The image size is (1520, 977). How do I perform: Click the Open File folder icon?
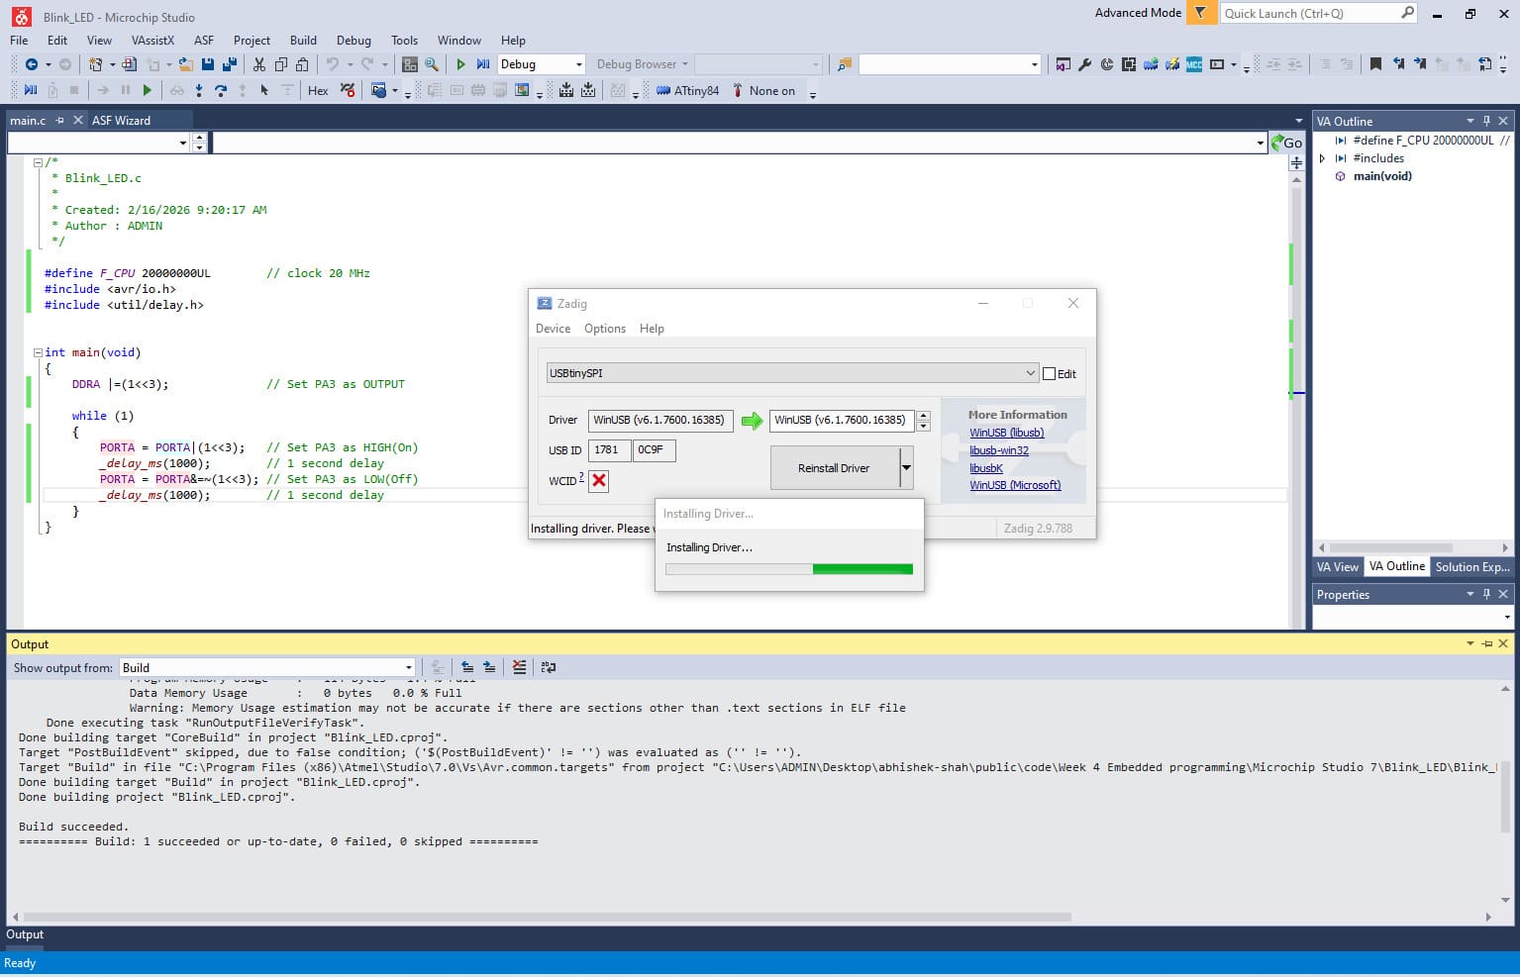[185, 64]
